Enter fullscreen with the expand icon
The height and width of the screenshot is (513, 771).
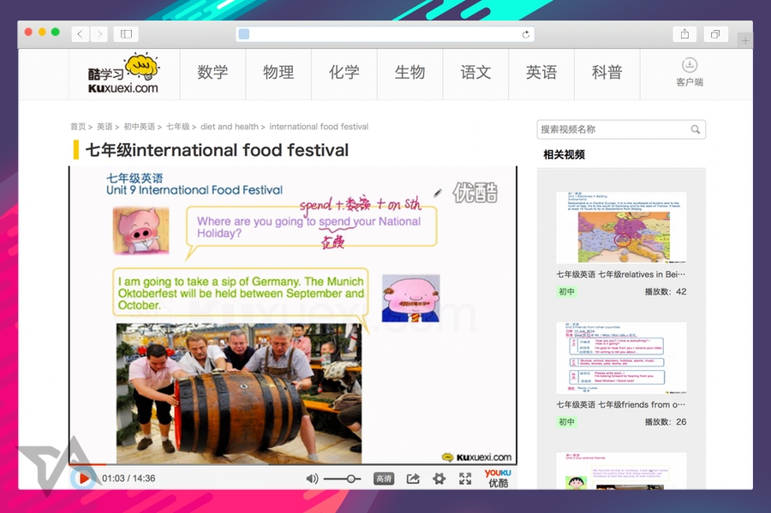[x=465, y=479]
